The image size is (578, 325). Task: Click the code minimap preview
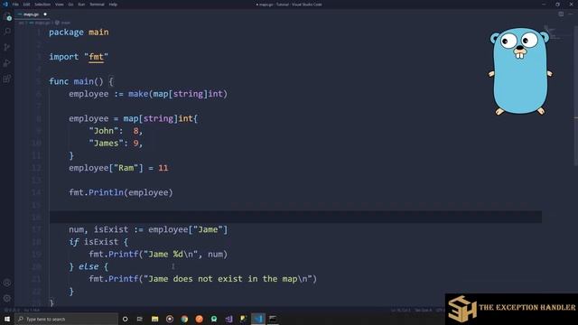point(553,33)
